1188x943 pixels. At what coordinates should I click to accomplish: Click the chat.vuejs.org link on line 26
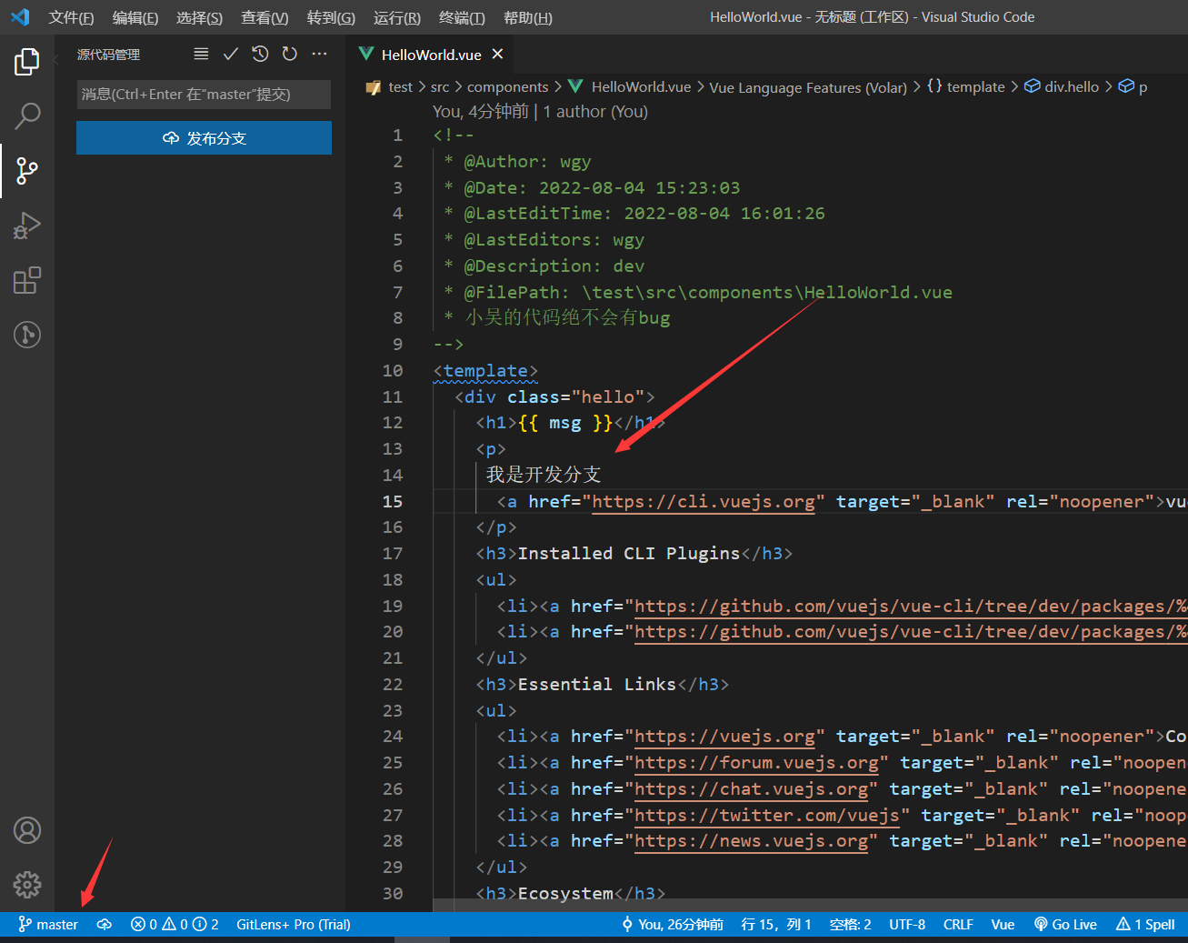coord(751,789)
